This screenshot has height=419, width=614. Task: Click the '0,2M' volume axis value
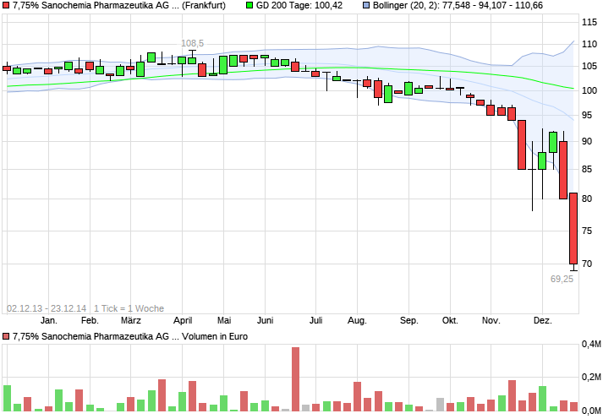click(591, 377)
